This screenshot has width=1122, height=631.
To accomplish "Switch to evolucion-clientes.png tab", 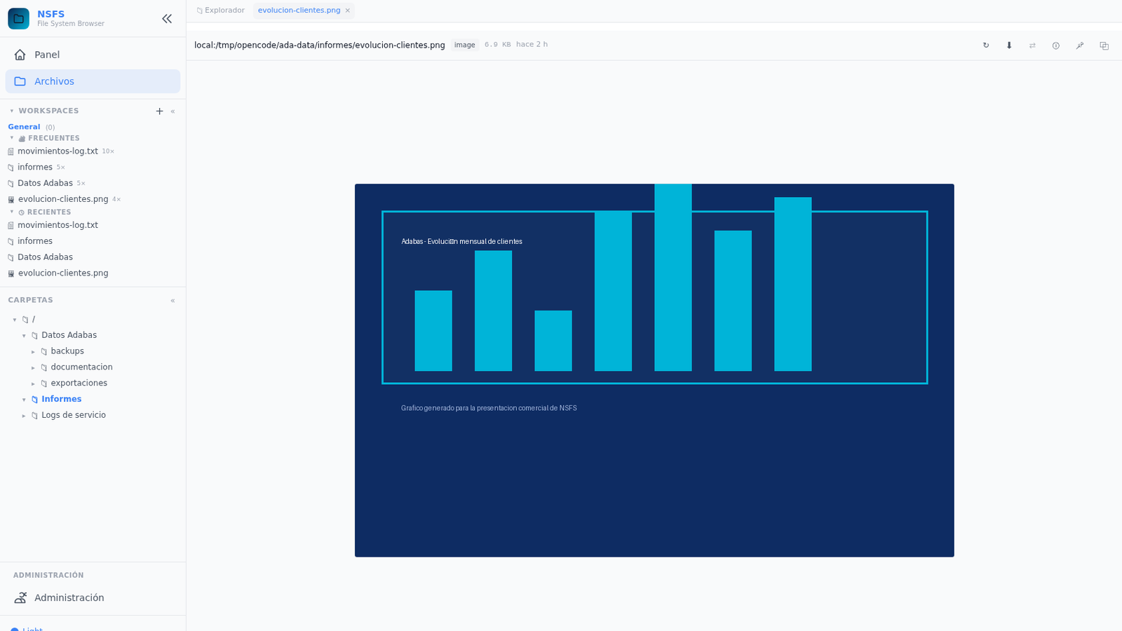I will click(x=299, y=11).
